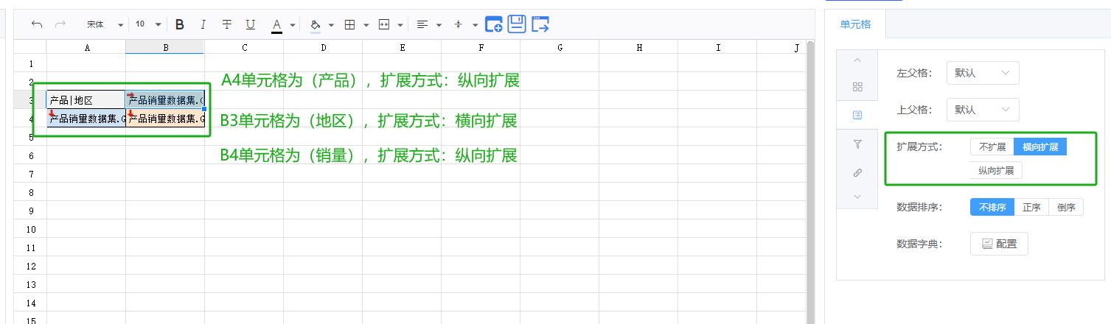
Task: Select 不排序 data sorting
Action: pos(992,207)
